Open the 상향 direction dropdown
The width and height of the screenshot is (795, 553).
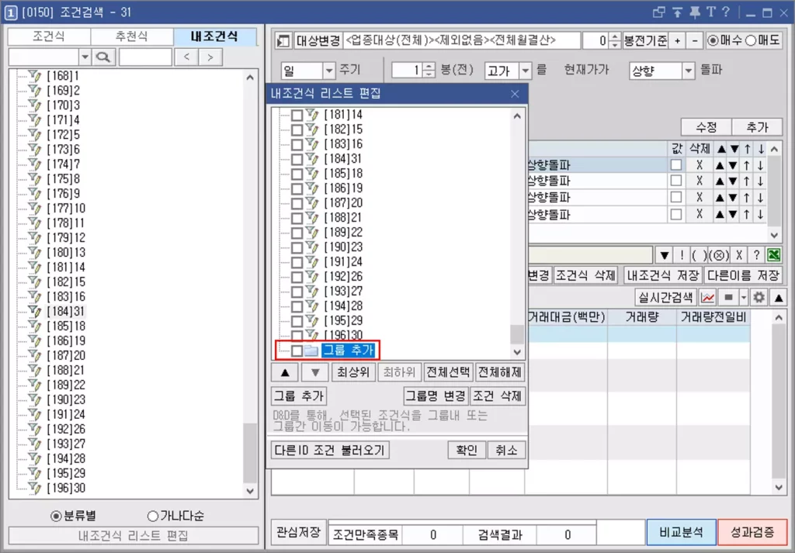pos(689,71)
